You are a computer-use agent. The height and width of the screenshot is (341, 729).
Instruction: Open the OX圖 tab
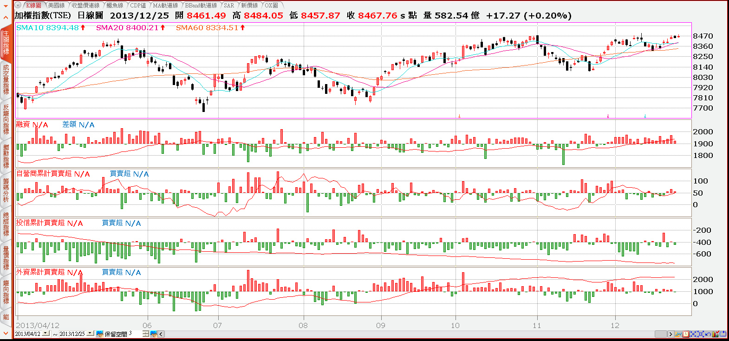pos(272,5)
